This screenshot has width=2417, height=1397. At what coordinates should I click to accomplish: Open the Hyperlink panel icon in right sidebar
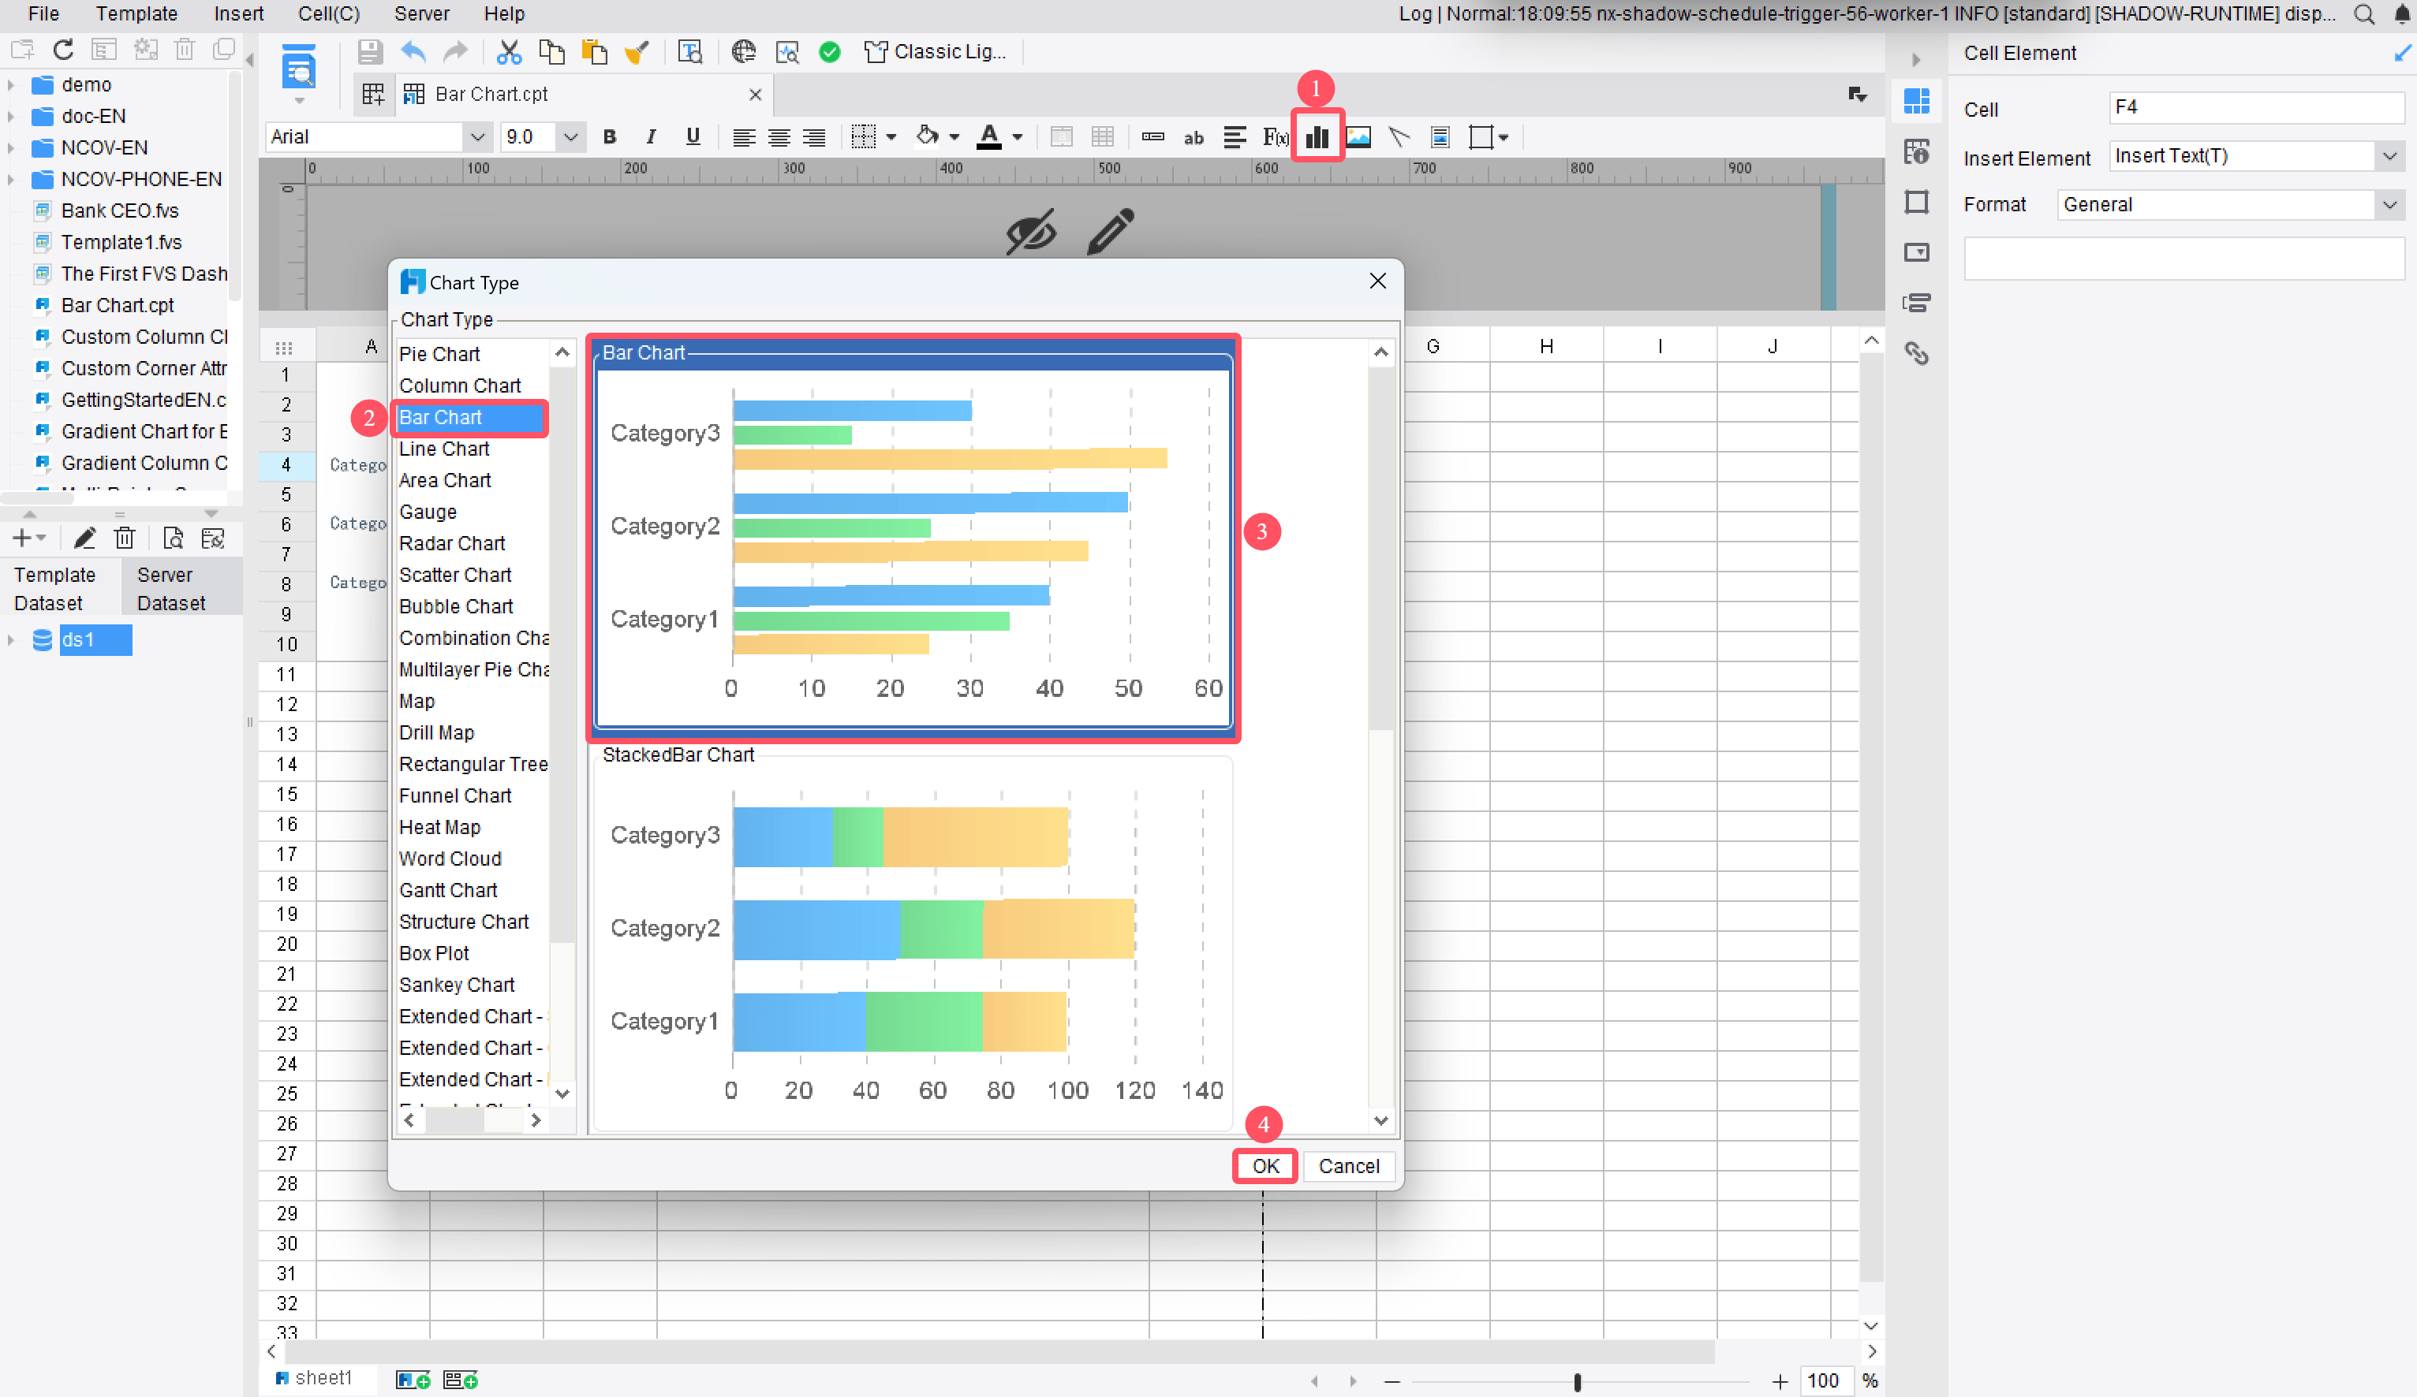1916,354
